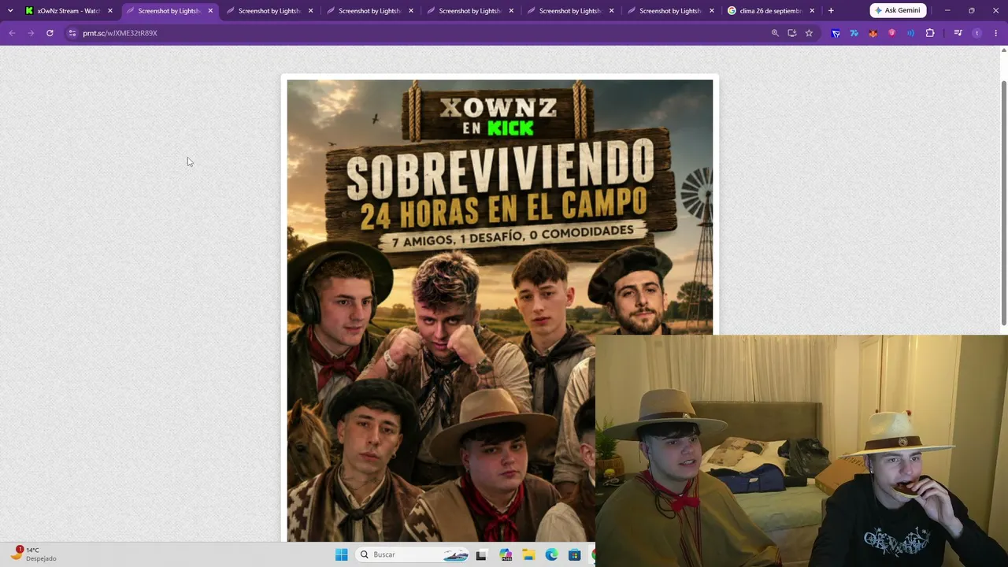Launch Microsoft 365 Copilot from taskbar
This screenshot has width=1008, height=567.
point(506,554)
